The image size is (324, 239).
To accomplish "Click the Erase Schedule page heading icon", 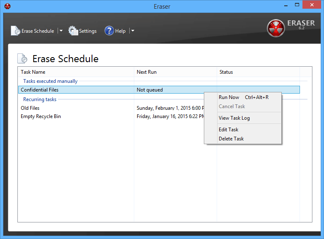I will point(22,58).
